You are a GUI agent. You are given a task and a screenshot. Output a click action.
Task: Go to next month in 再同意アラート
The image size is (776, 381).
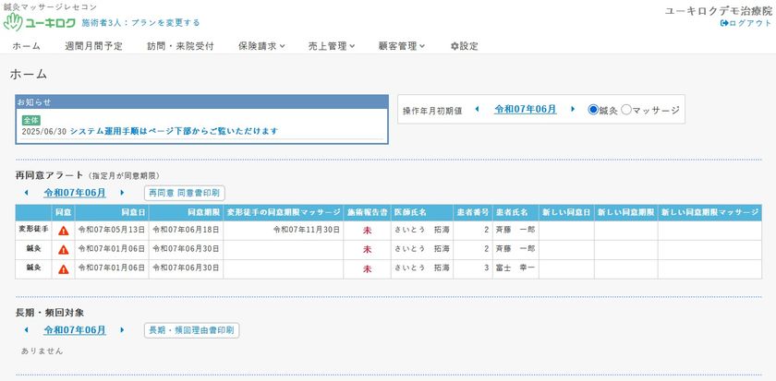(x=122, y=193)
